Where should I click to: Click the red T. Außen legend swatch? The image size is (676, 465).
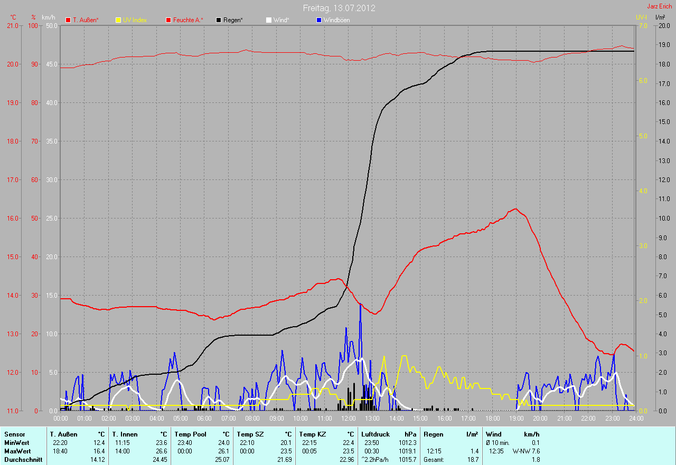click(68, 20)
